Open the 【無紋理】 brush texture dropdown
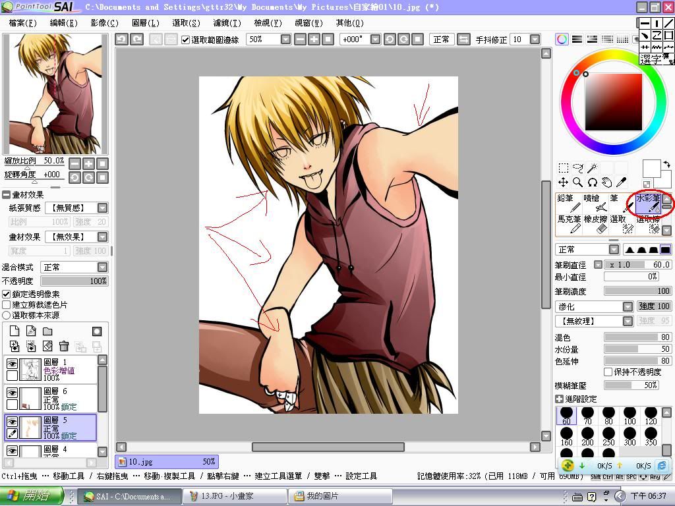 pos(628,321)
